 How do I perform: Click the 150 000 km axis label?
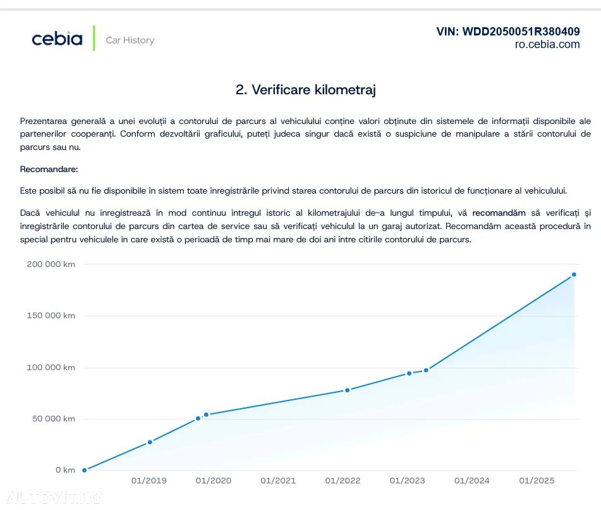coord(51,316)
